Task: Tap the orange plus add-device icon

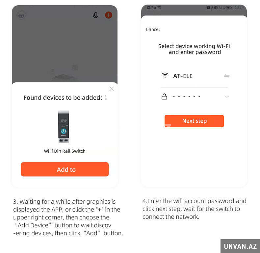Action: (x=109, y=15)
